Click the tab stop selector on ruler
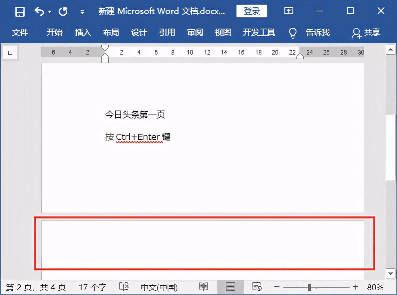 [10, 53]
